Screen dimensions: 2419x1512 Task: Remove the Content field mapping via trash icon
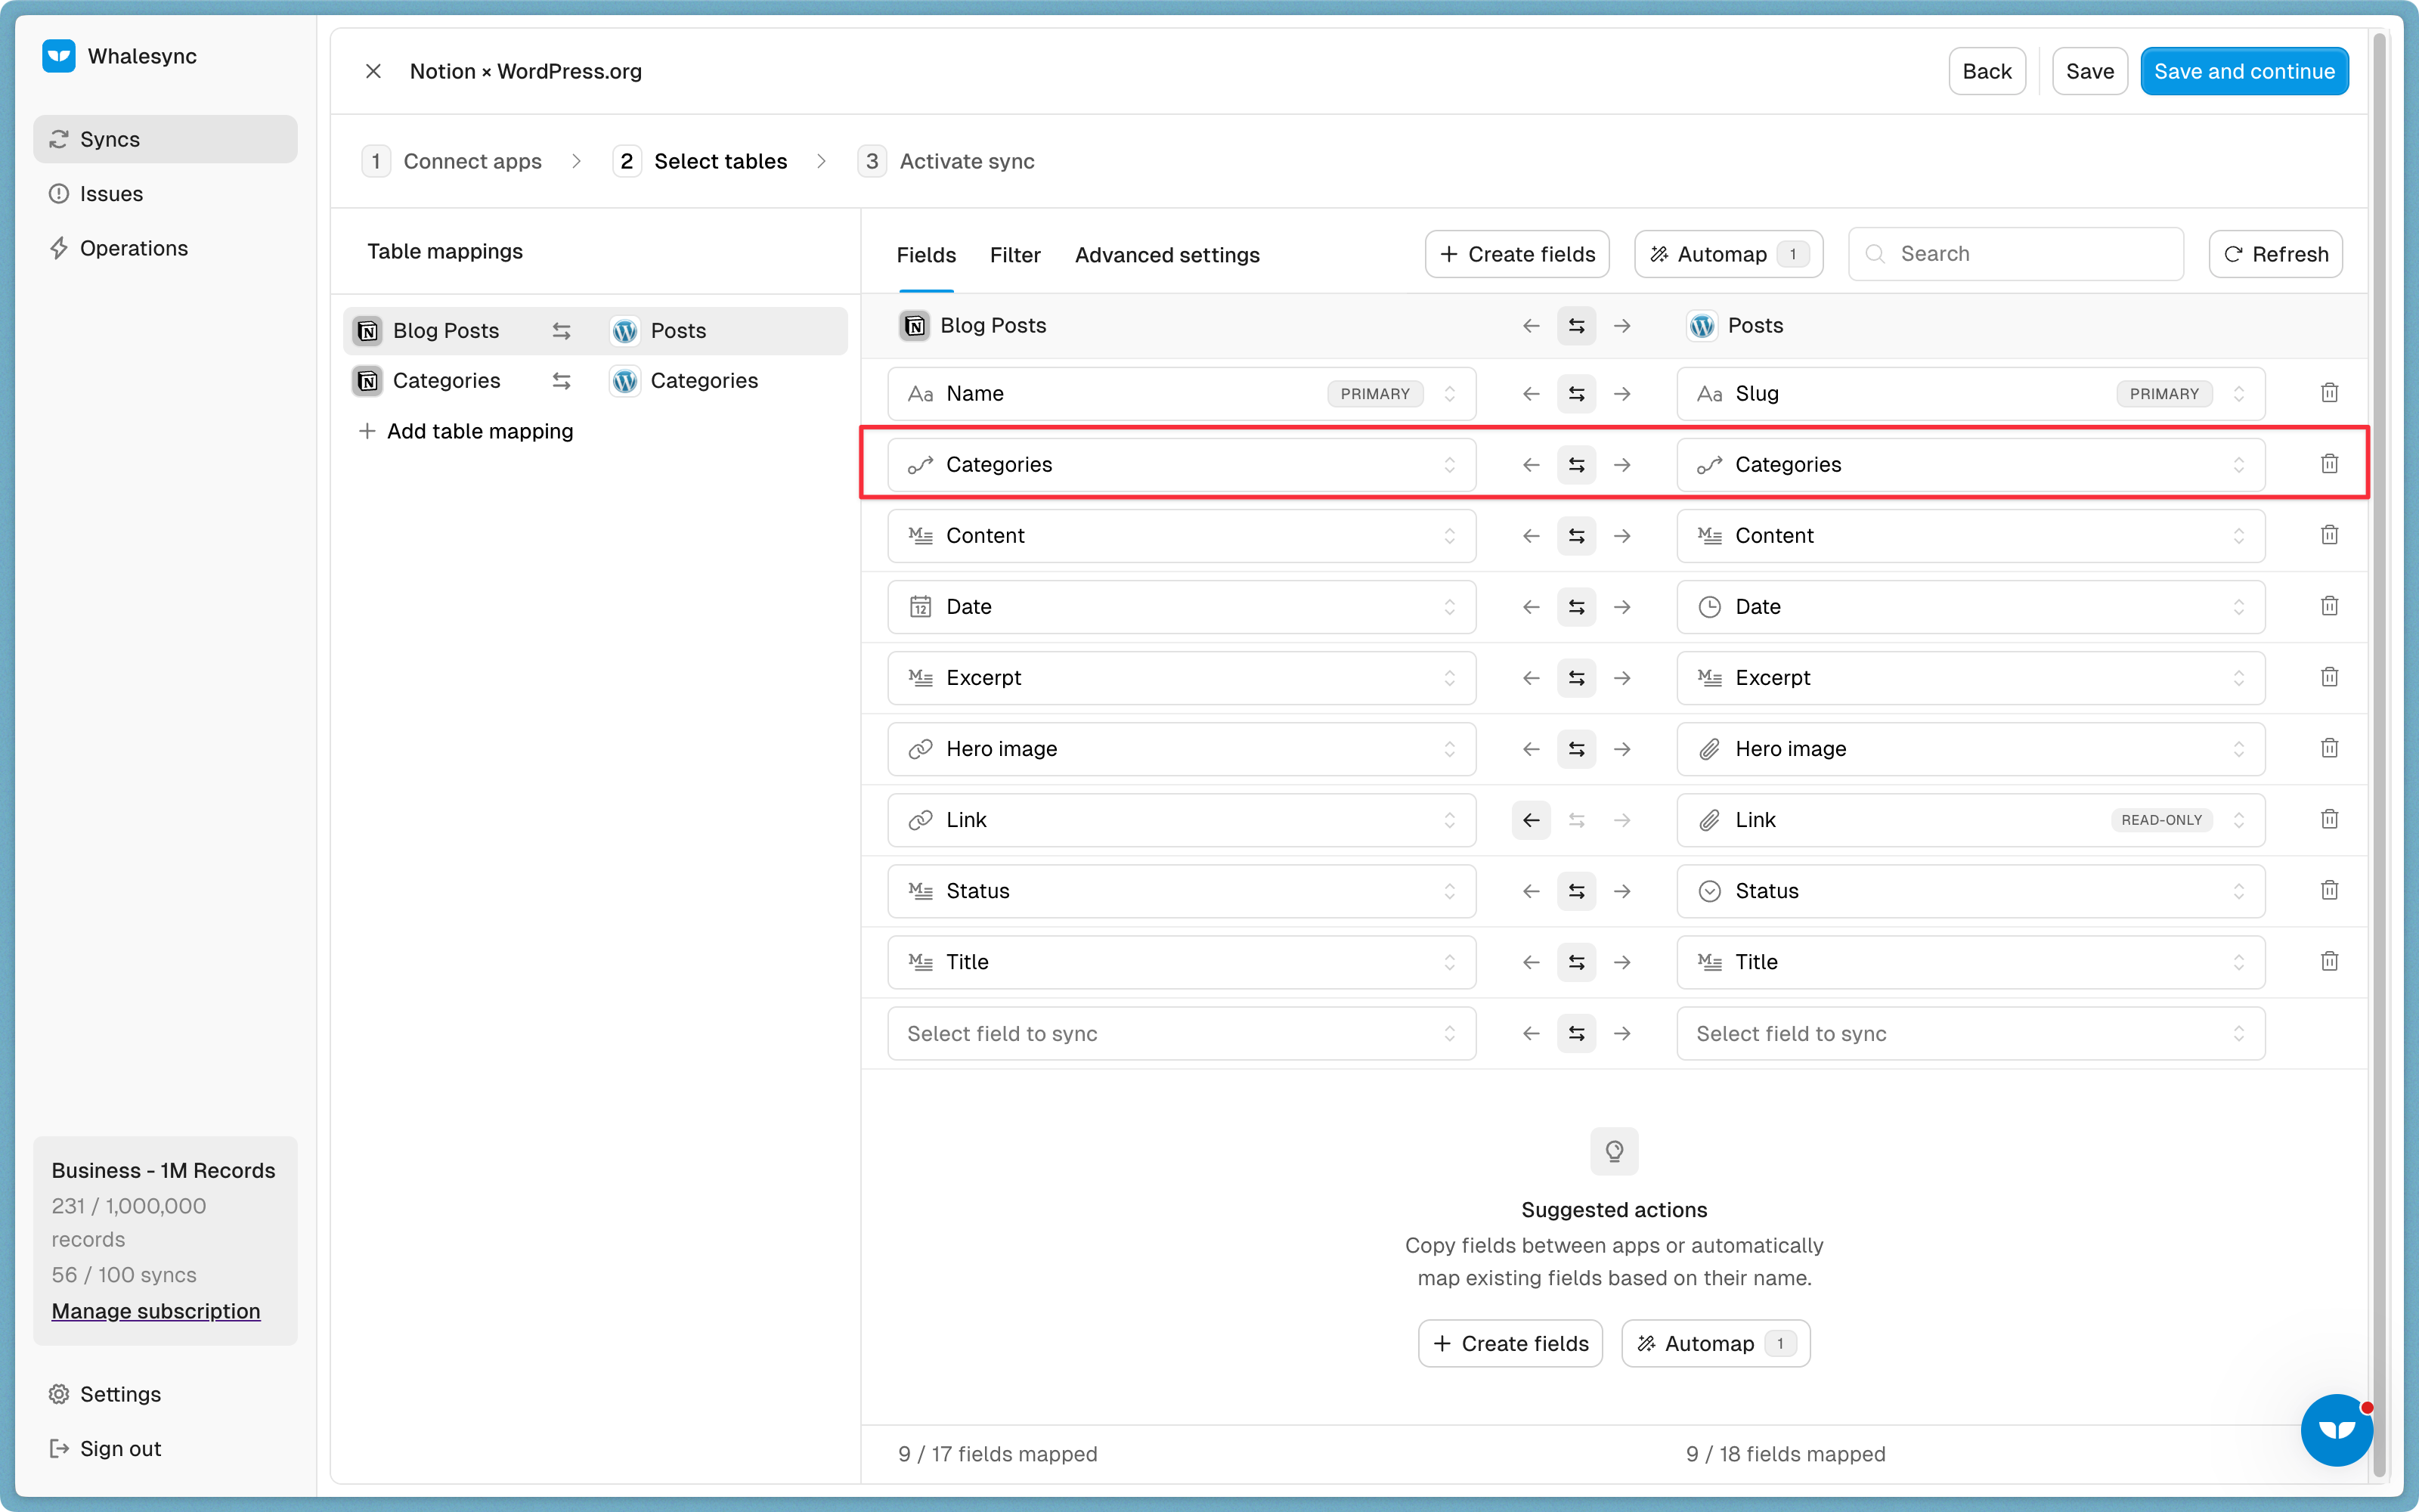2329,535
